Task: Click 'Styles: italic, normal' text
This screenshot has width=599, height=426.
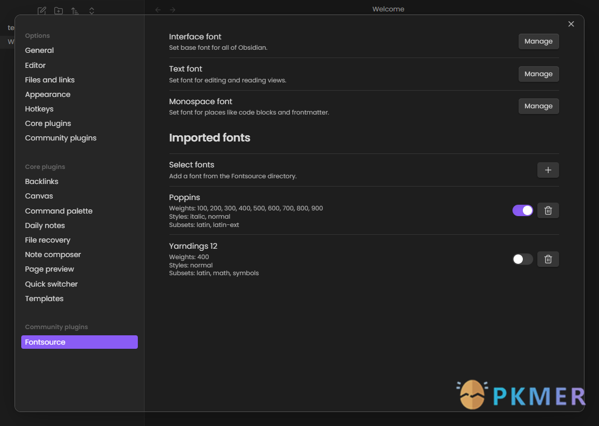Action: coord(200,217)
